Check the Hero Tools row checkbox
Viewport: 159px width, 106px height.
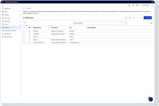(x=24, y=34)
